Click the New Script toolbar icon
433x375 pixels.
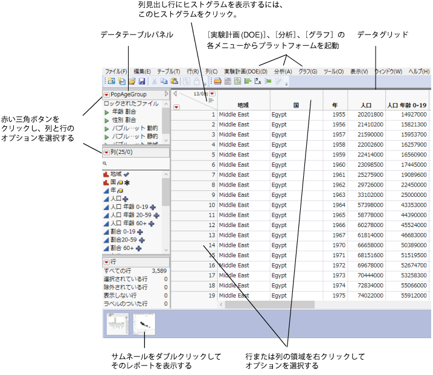point(122,81)
